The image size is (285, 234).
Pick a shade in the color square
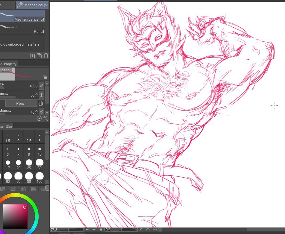click(15, 216)
